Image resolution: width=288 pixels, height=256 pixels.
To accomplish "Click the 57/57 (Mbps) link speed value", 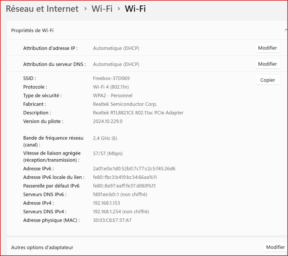I will [108, 153].
